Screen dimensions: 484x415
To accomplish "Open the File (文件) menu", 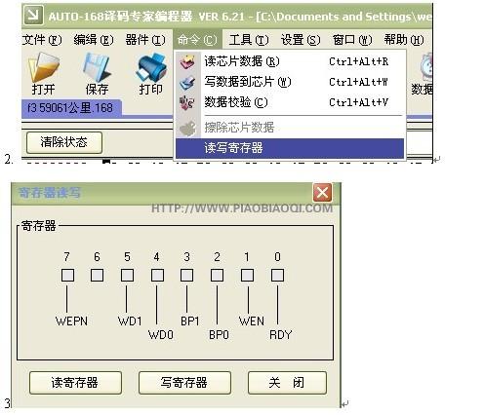I will click(42, 40).
